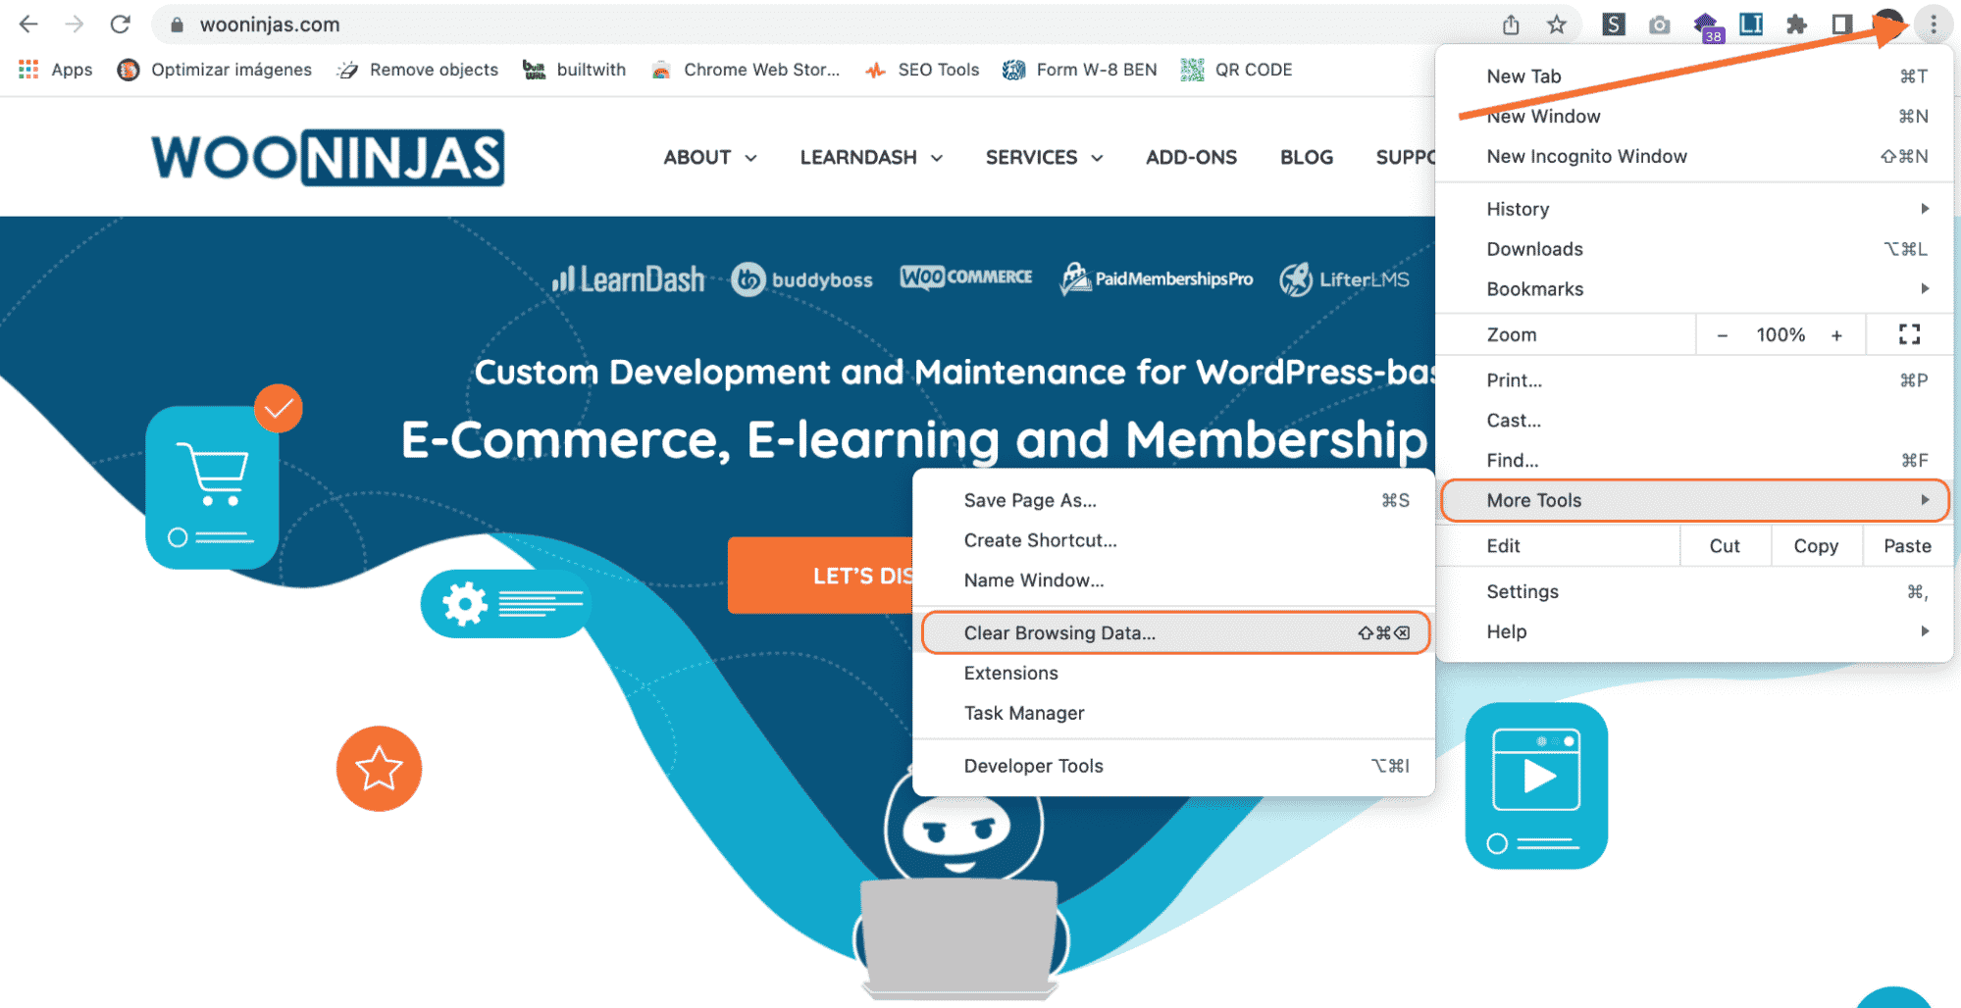Click the WooCommerce partner logo

[966, 277]
